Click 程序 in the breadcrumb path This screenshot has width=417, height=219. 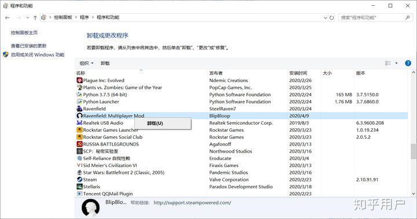coord(85,17)
